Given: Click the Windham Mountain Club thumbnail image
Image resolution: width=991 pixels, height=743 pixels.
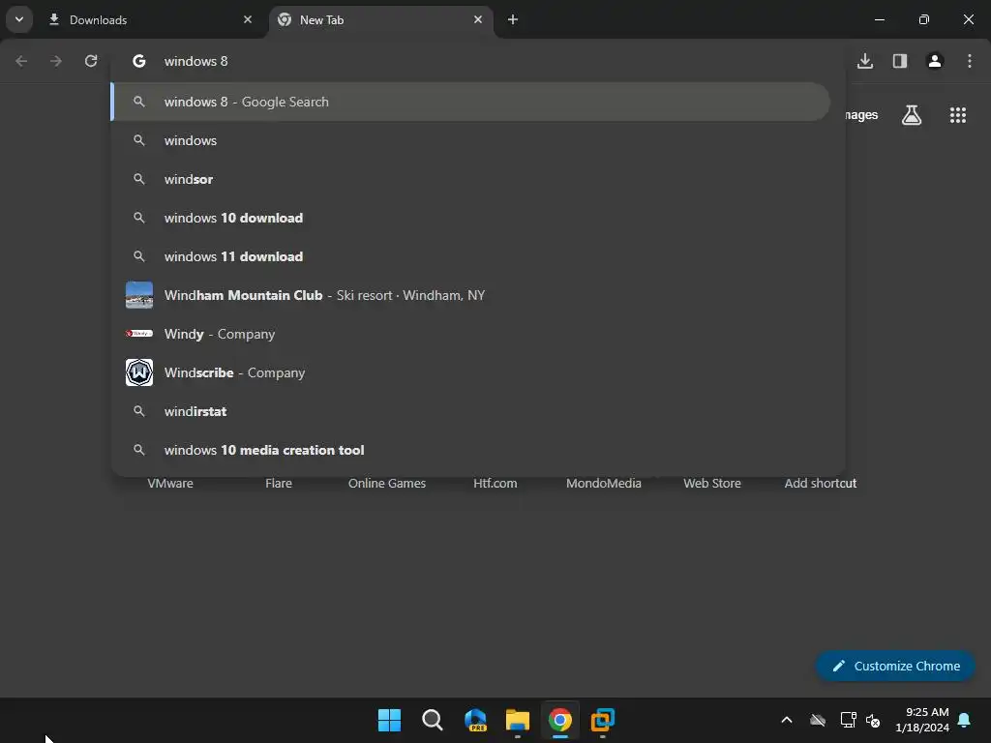Looking at the screenshot, I should [x=139, y=295].
